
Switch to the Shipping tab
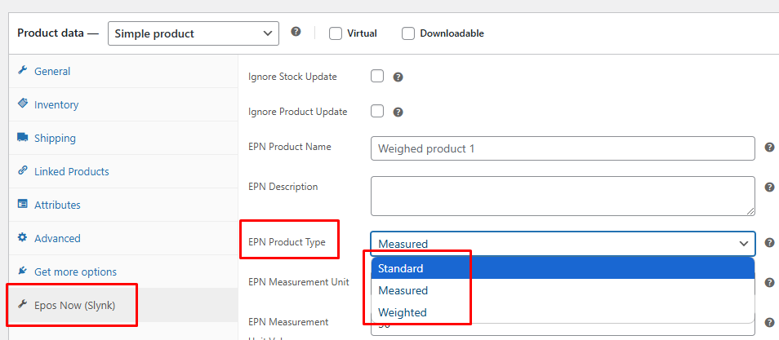pyautogui.click(x=55, y=138)
